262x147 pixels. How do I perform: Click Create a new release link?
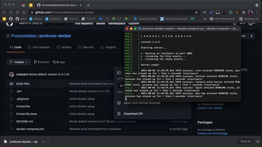[210, 108]
